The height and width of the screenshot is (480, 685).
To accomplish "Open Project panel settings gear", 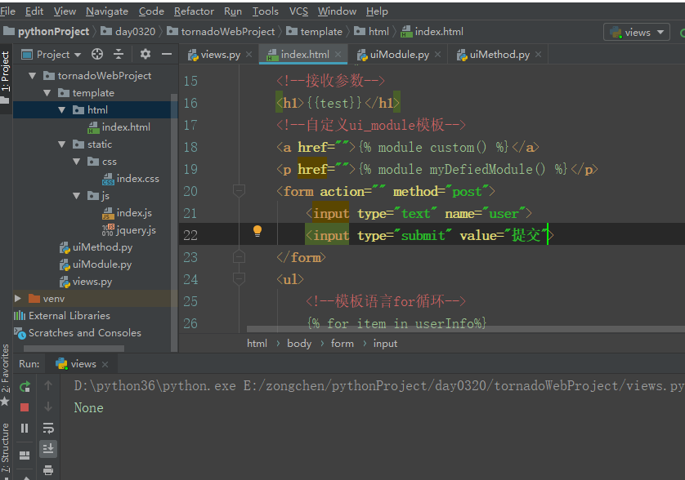I will pos(145,54).
